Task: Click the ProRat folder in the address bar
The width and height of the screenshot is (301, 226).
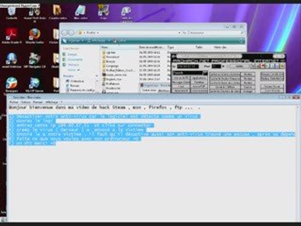Action: 91,33
